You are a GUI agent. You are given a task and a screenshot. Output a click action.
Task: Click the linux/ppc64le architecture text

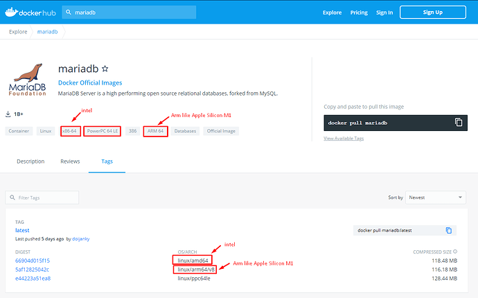[x=194, y=278]
